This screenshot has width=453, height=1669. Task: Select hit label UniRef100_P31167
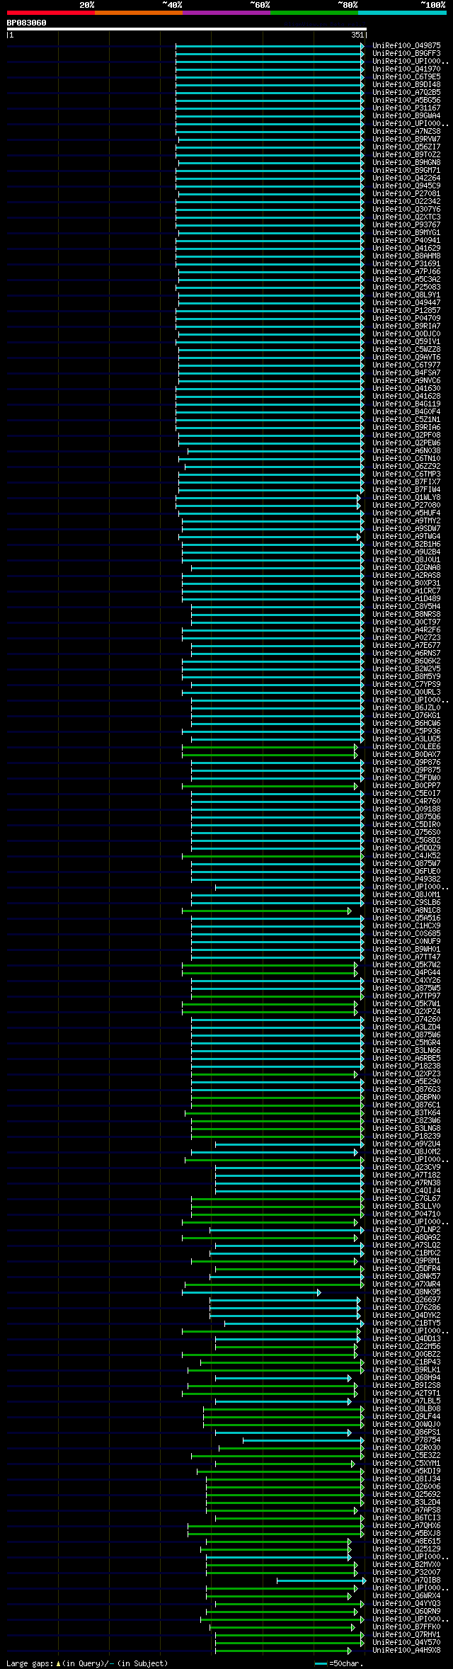point(406,108)
